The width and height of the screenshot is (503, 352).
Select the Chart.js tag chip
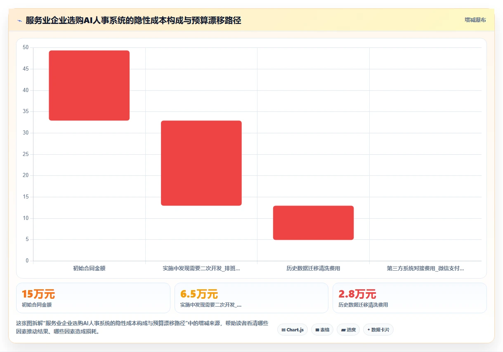[293, 330]
